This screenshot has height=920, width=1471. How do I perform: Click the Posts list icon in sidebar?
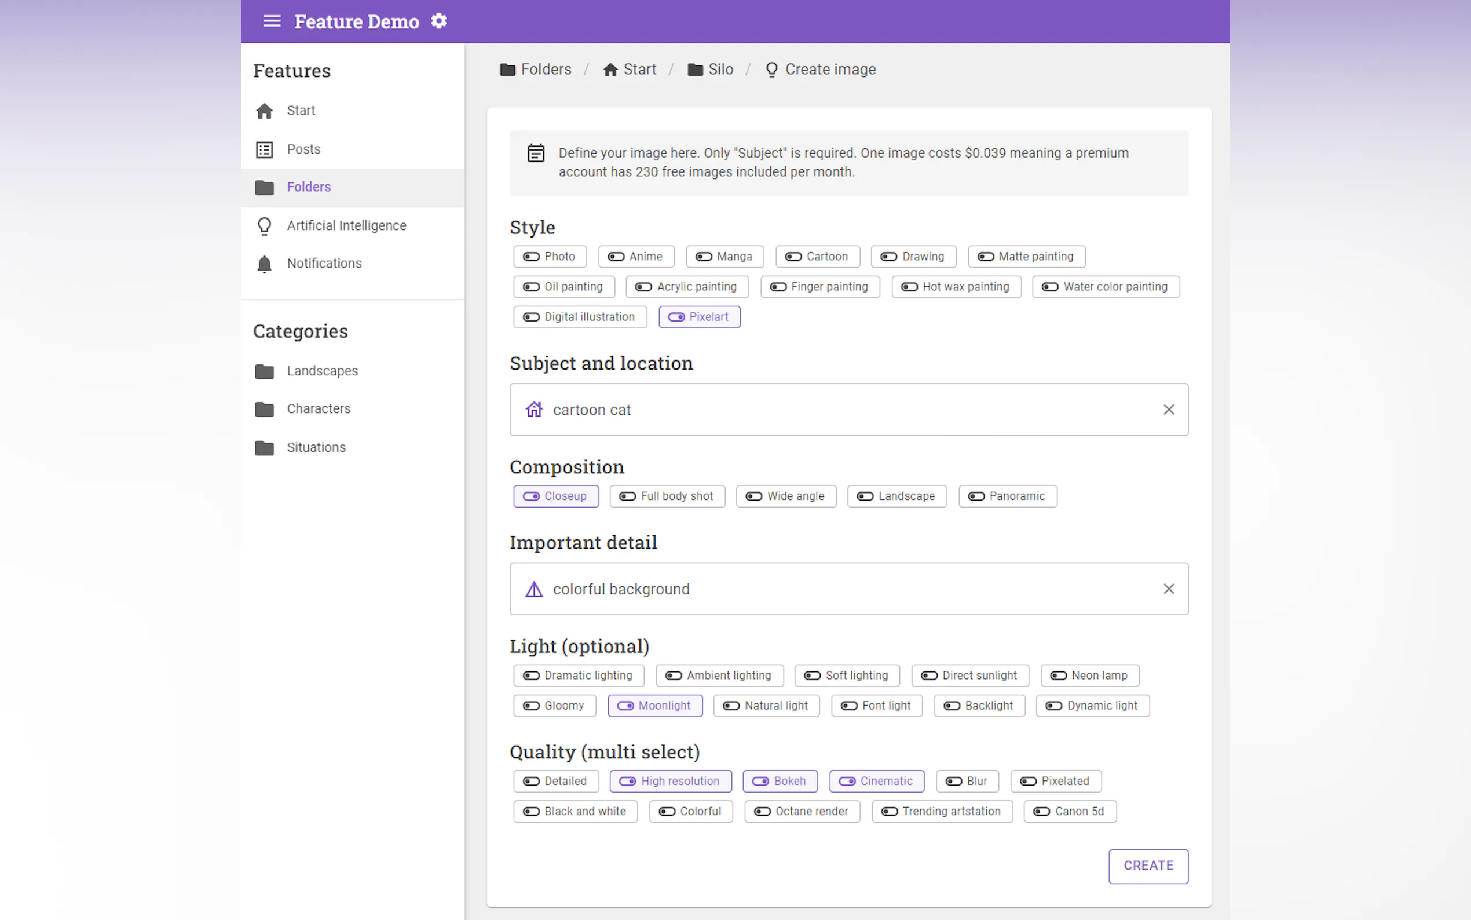pyautogui.click(x=264, y=149)
